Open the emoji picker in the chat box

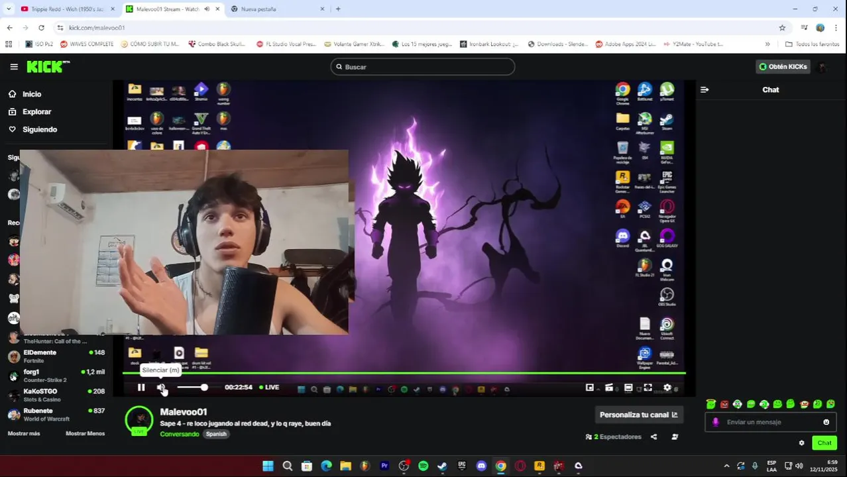point(826,422)
